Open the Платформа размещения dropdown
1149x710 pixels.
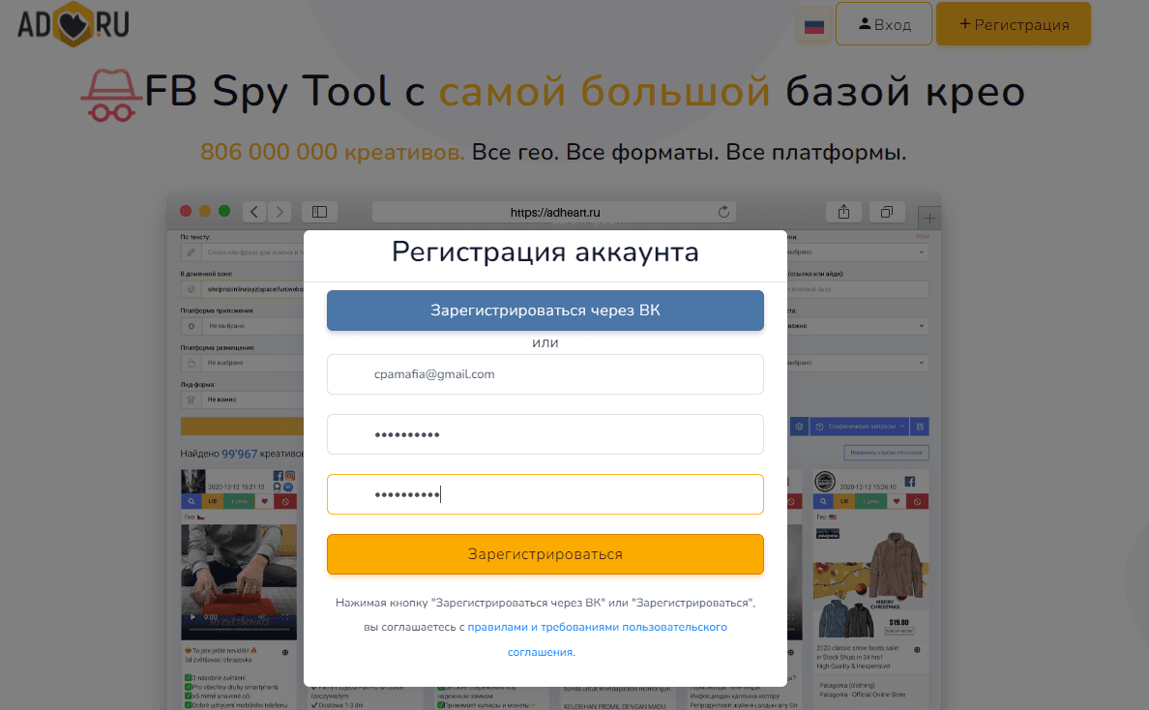[x=242, y=363]
